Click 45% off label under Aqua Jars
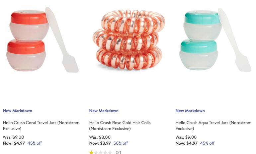The image size is (256, 154). (x=207, y=143)
